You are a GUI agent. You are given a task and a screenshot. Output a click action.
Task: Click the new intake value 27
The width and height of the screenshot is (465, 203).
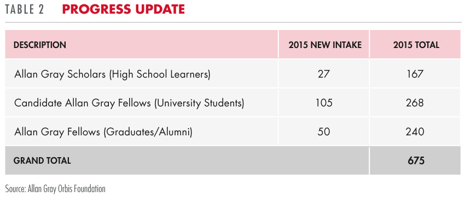[323, 74]
